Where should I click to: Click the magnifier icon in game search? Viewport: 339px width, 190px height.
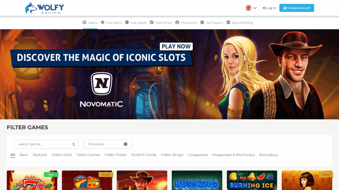pos(74,144)
